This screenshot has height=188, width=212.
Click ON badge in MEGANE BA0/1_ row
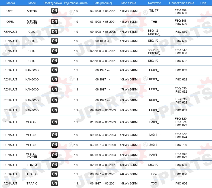point(54,122)
